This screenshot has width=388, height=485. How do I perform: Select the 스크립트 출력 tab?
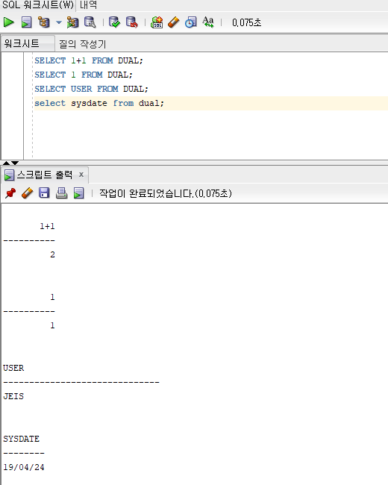[x=45, y=175]
